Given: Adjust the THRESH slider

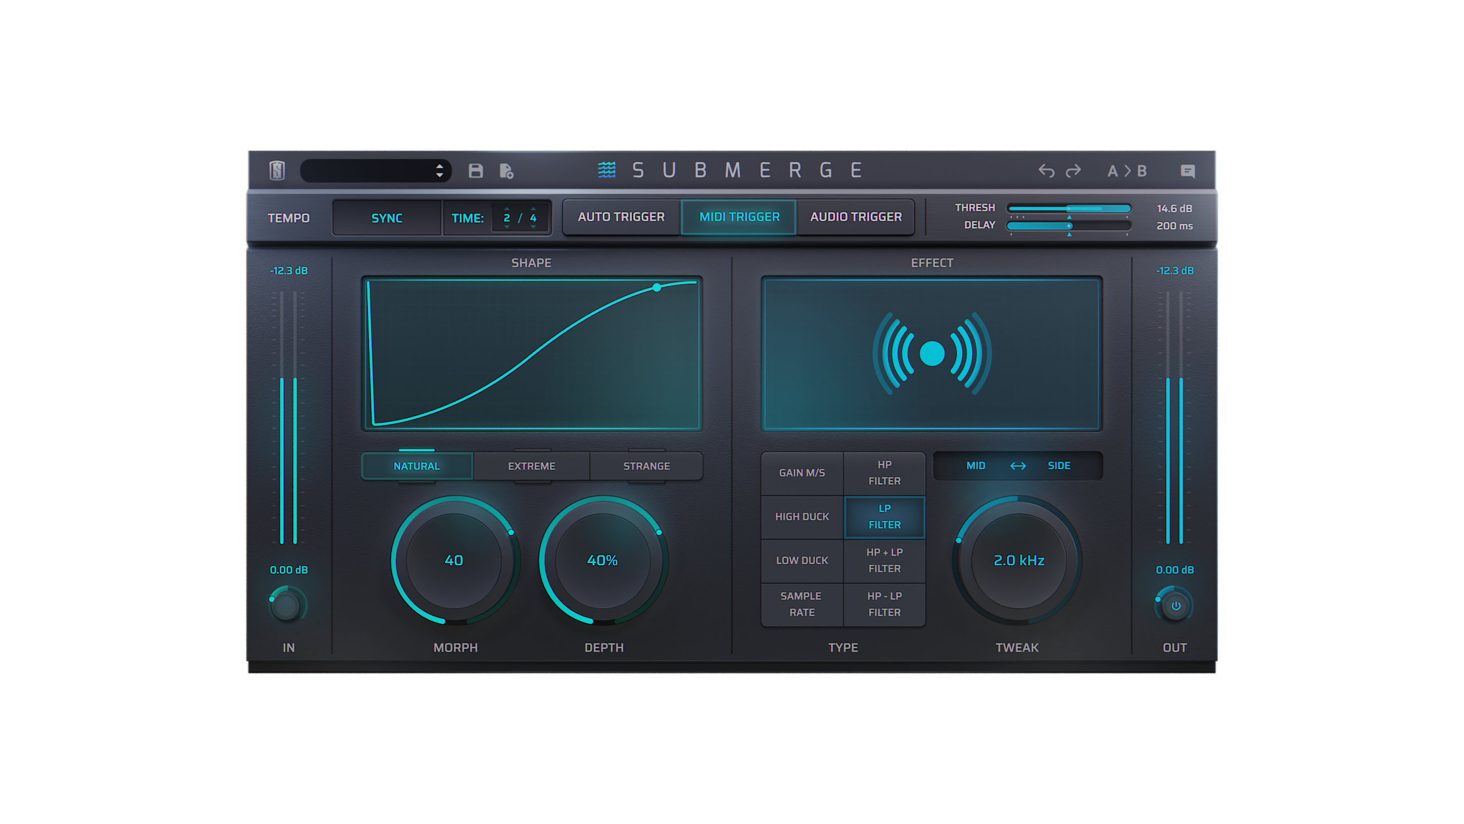Looking at the screenshot, I should (x=1068, y=208).
